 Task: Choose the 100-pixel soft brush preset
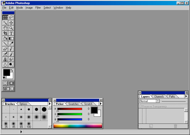29,125
